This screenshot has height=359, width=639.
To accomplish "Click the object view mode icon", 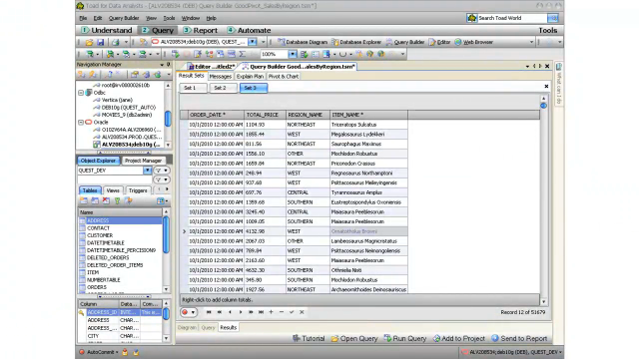I will pos(161,200).
